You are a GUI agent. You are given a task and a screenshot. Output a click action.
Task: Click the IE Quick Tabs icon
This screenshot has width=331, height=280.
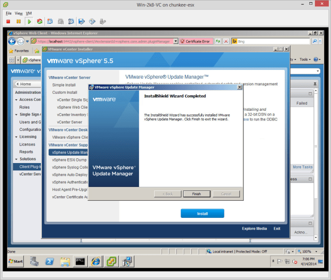11,60
